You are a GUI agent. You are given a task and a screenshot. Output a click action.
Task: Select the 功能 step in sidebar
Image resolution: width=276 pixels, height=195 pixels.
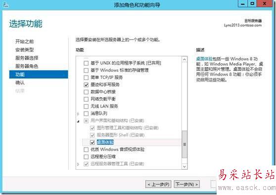coord(39,75)
